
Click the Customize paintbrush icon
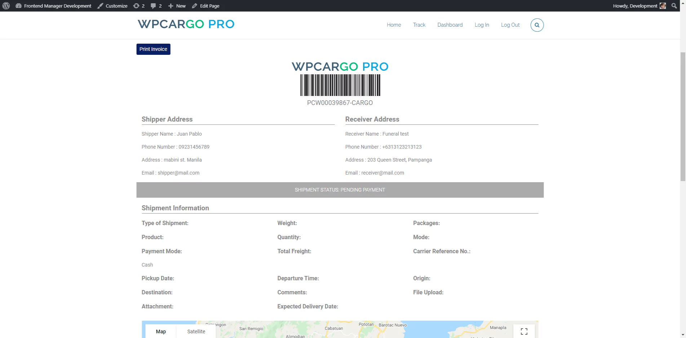coord(100,6)
